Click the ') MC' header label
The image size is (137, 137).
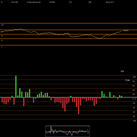coord(90,2)
